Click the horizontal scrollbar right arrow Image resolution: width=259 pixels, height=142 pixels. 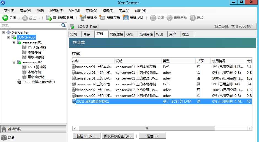(x=249, y=128)
